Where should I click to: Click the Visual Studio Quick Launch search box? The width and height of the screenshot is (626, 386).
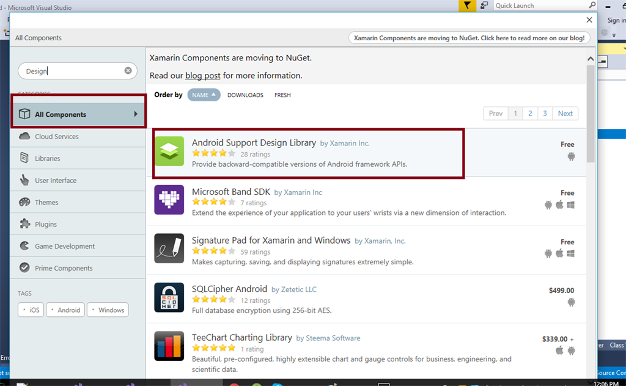click(545, 5)
